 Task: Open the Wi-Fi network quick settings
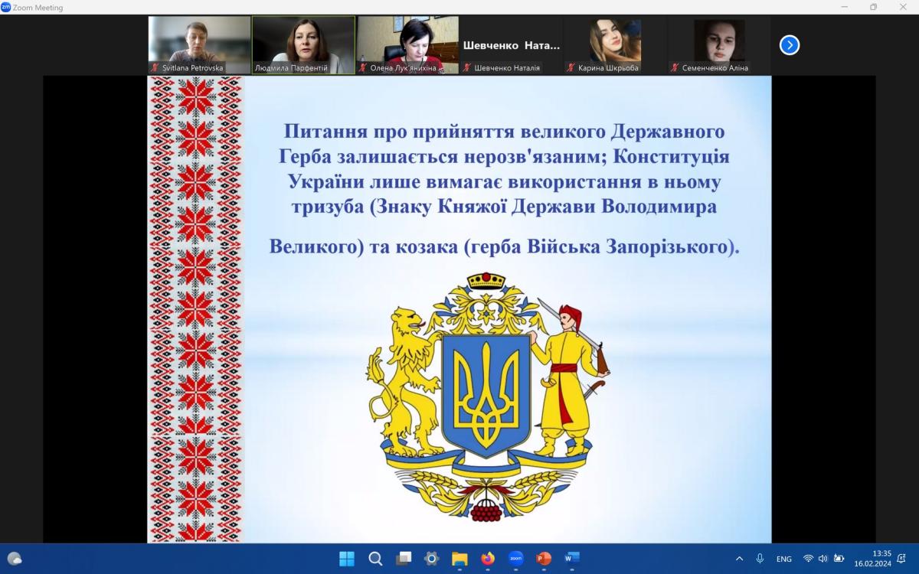click(808, 559)
